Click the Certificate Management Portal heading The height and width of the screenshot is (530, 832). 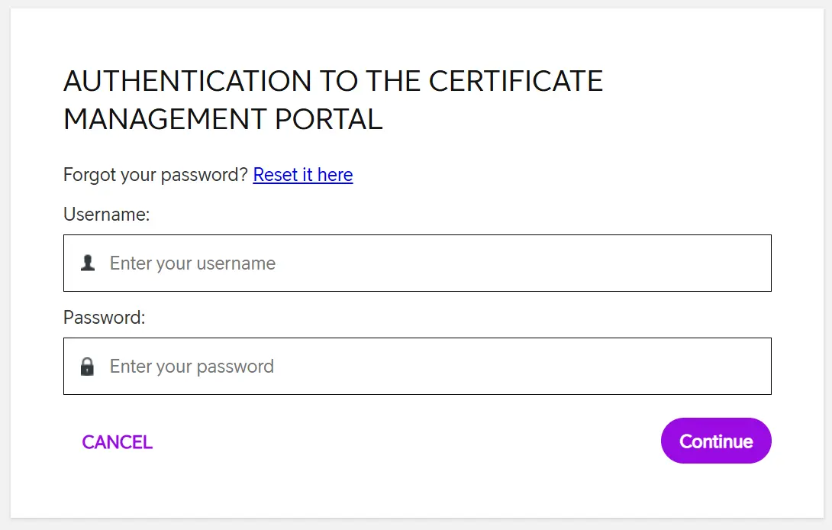pyautogui.click(x=333, y=100)
